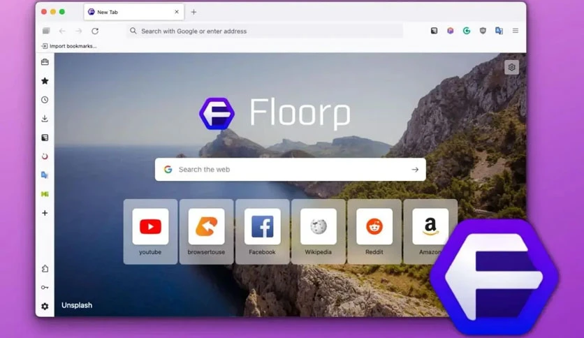
Task: Open the Add-ons puzzle icon in sidebar
Action: point(45,268)
